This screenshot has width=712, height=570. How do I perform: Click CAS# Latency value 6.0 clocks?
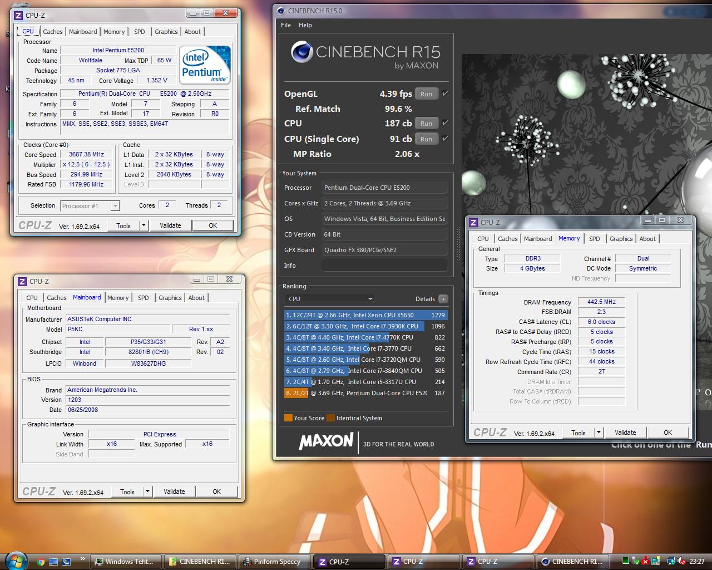click(601, 322)
